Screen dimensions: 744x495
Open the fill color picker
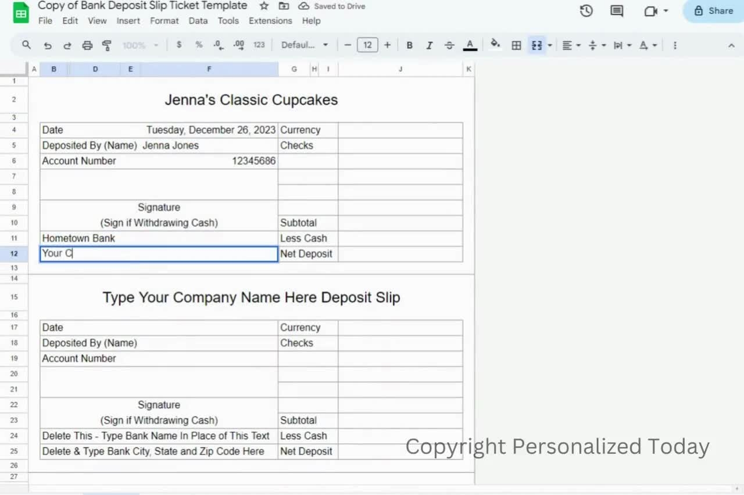click(495, 45)
